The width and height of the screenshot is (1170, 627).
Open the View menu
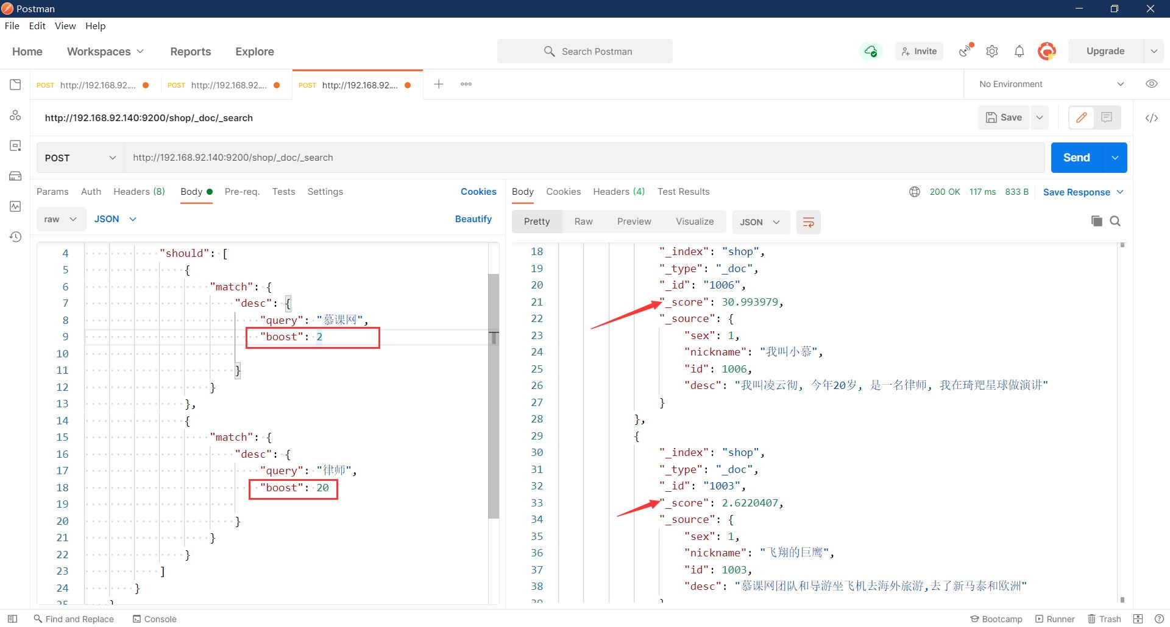pos(65,26)
